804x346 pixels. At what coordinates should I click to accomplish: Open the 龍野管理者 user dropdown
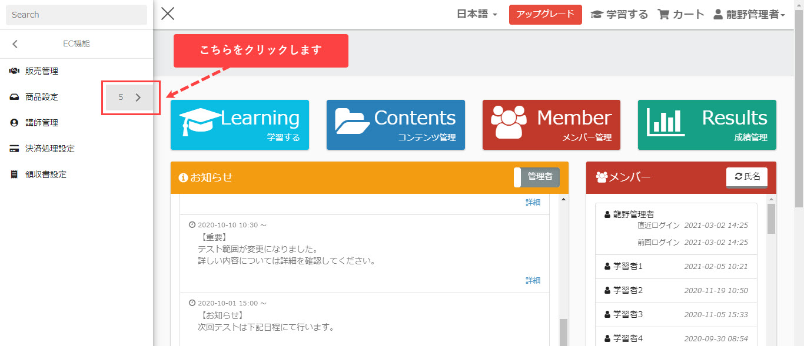tap(749, 15)
